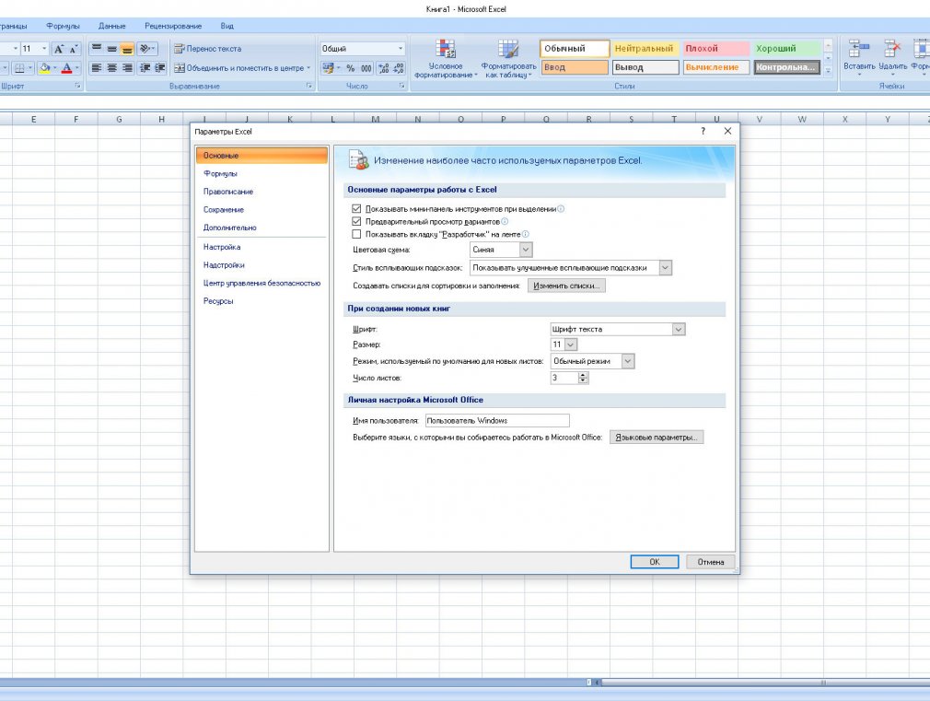Click the Изменить списки button
Viewport: 930px width, 701px height.
click(x=566, y=286)
